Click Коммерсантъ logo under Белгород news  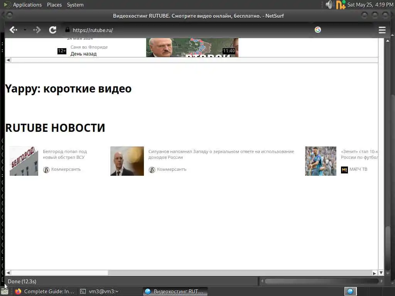[x=46, y=170]
